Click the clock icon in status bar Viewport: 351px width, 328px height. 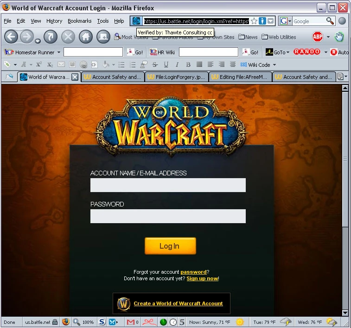click(x=173, y=322)
